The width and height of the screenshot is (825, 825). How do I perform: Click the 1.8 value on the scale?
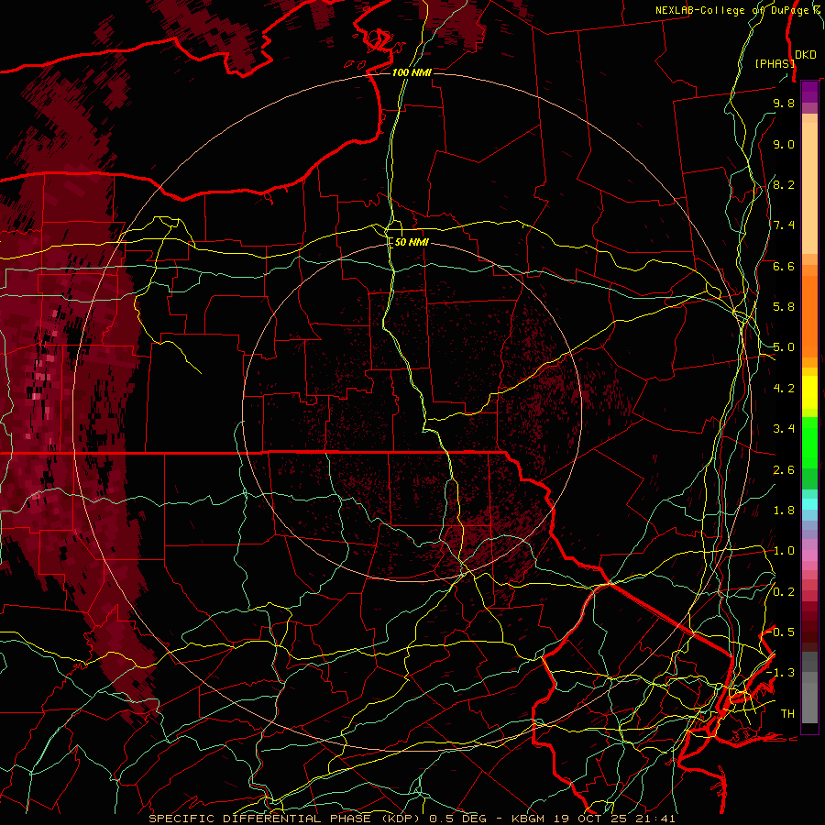coord(784,511)
